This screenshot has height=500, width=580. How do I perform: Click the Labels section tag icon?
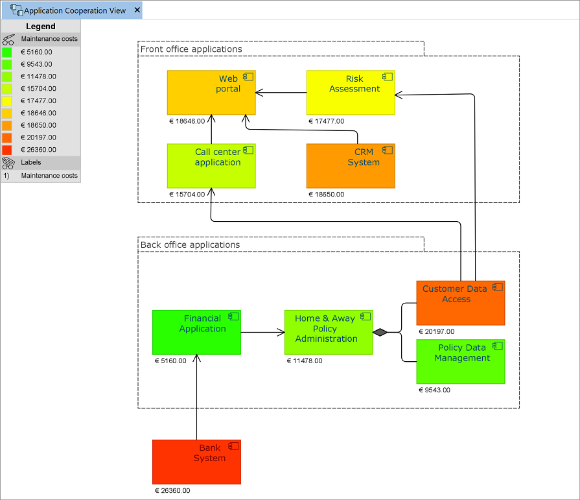(x=8, y=163)
